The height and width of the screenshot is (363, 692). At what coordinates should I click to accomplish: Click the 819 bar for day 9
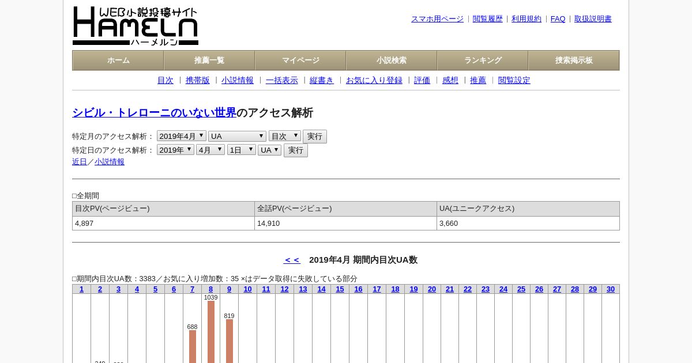(x=230, y=341)
